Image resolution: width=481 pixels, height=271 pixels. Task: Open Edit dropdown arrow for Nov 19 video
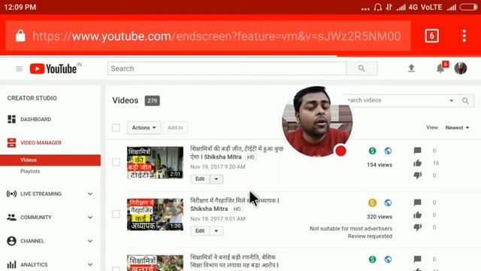point(216,179)
